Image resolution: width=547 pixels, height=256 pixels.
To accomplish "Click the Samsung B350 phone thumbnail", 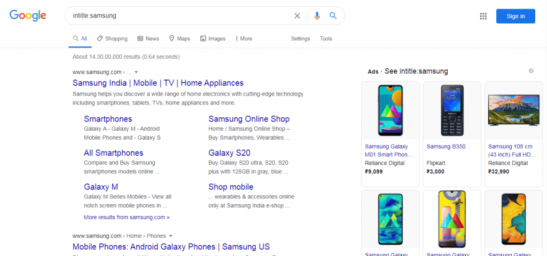I will click(452, 110).
